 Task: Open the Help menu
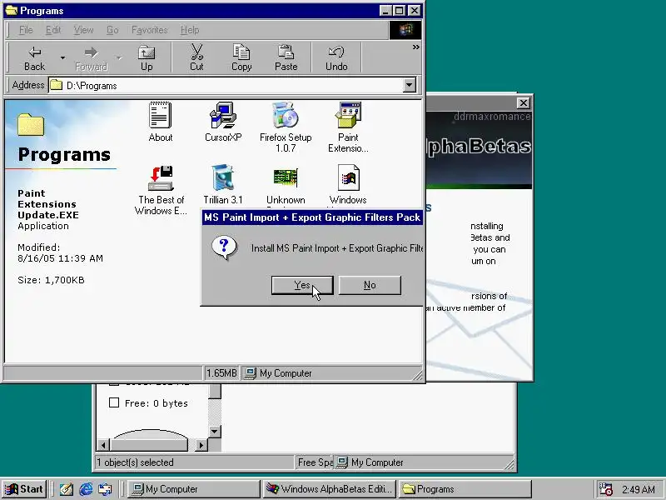[190, 30]
